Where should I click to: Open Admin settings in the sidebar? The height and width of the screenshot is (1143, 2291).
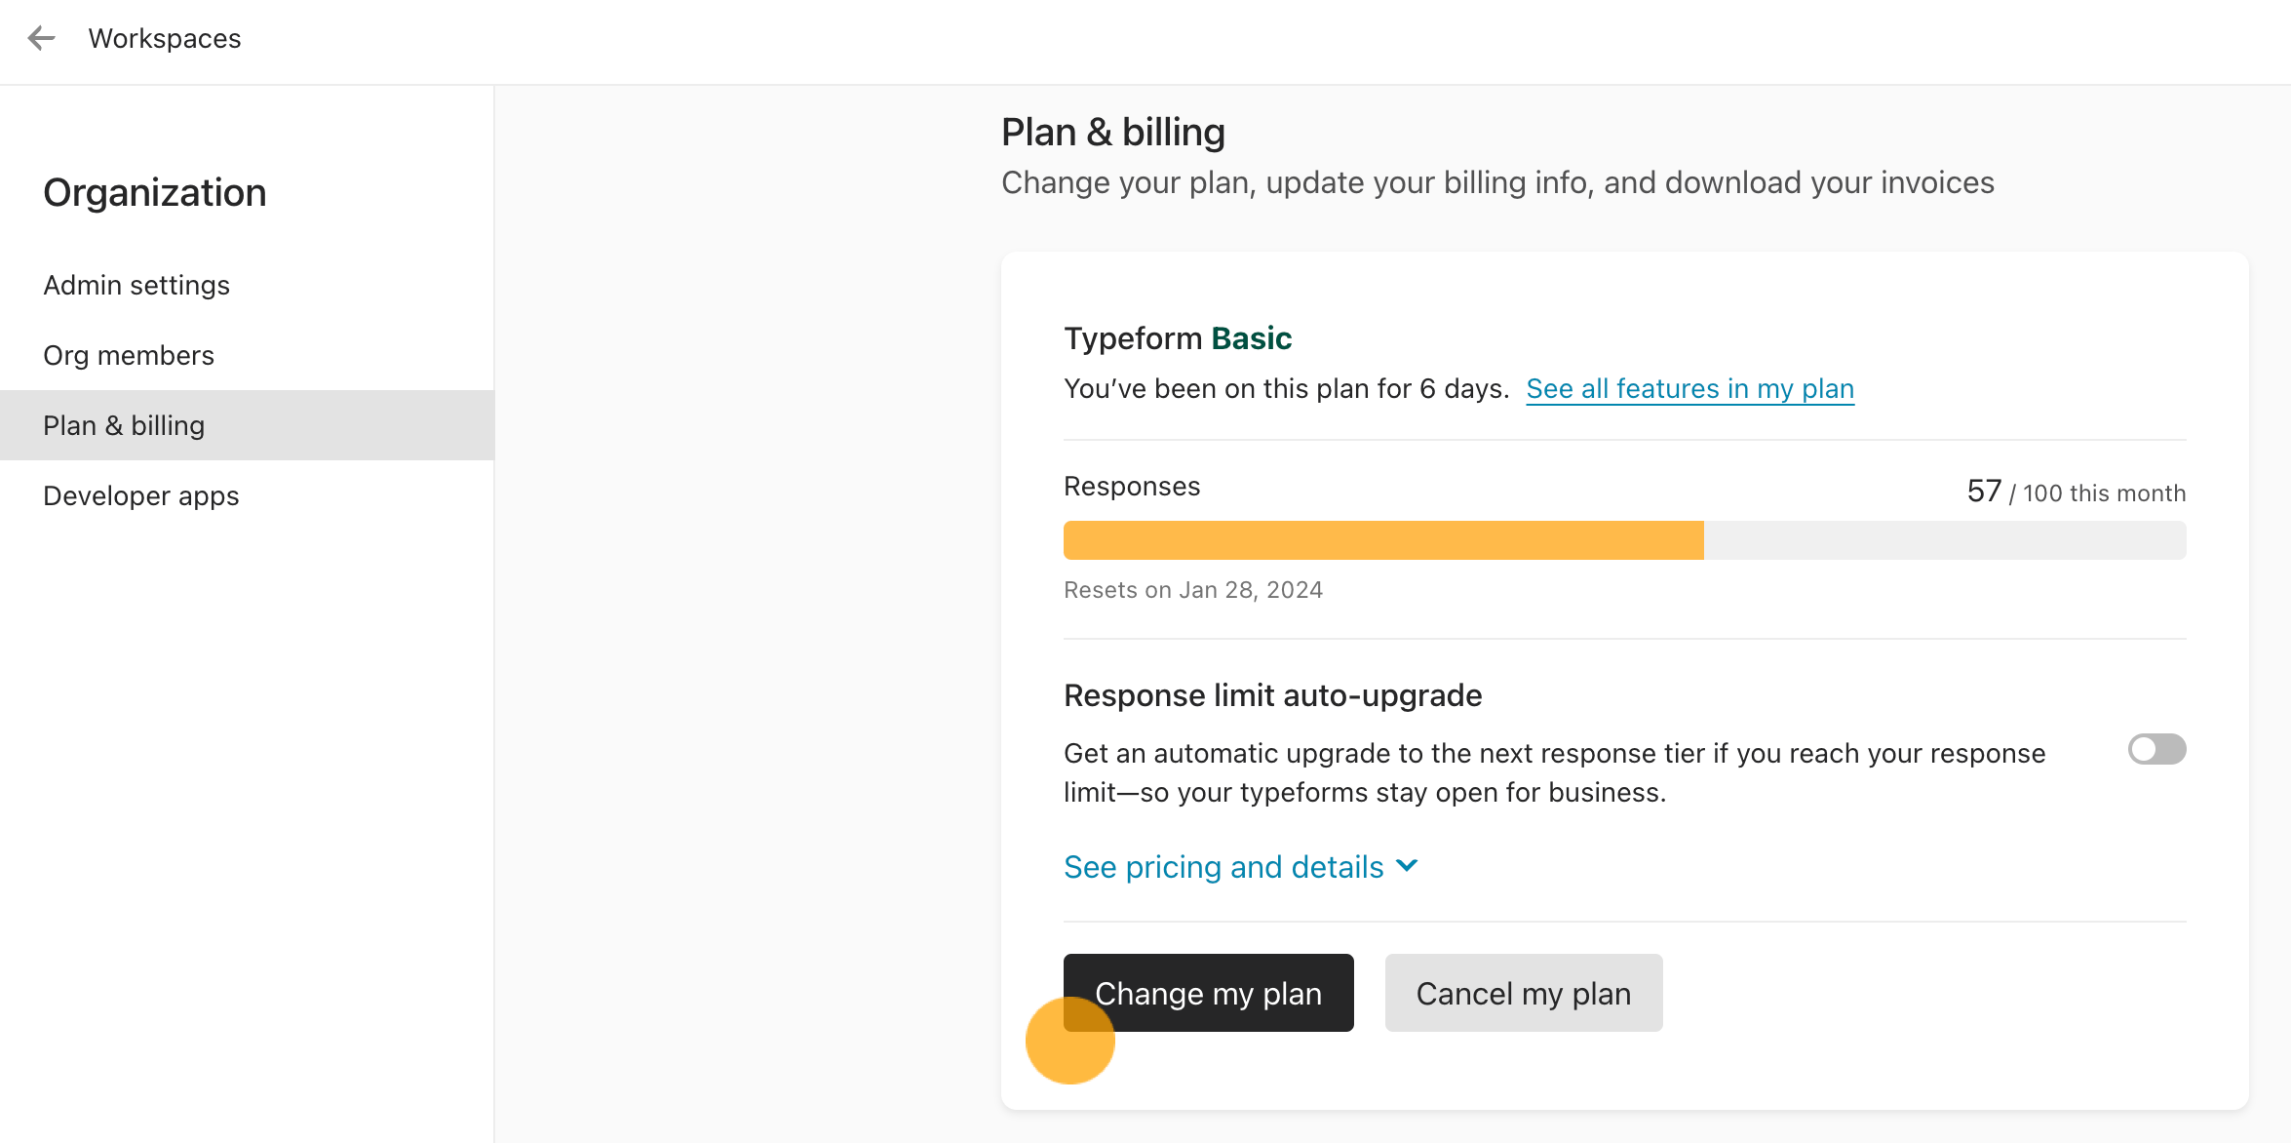tap(136, 286)
